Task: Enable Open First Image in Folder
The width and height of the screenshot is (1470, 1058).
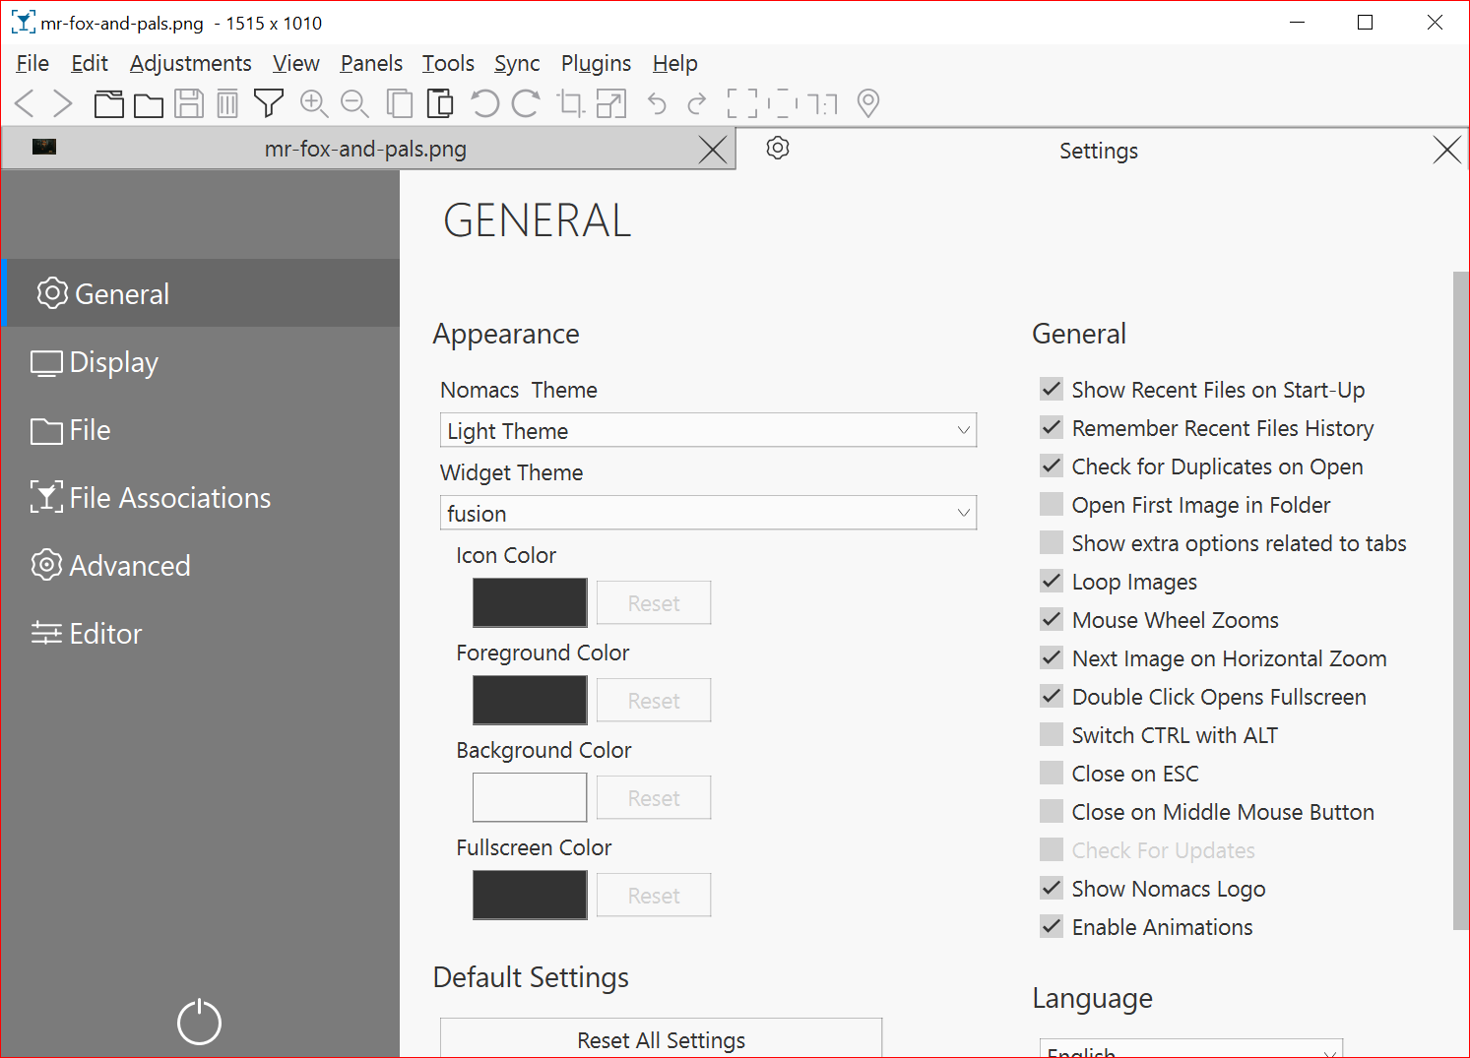Action: coord(1052,505)
